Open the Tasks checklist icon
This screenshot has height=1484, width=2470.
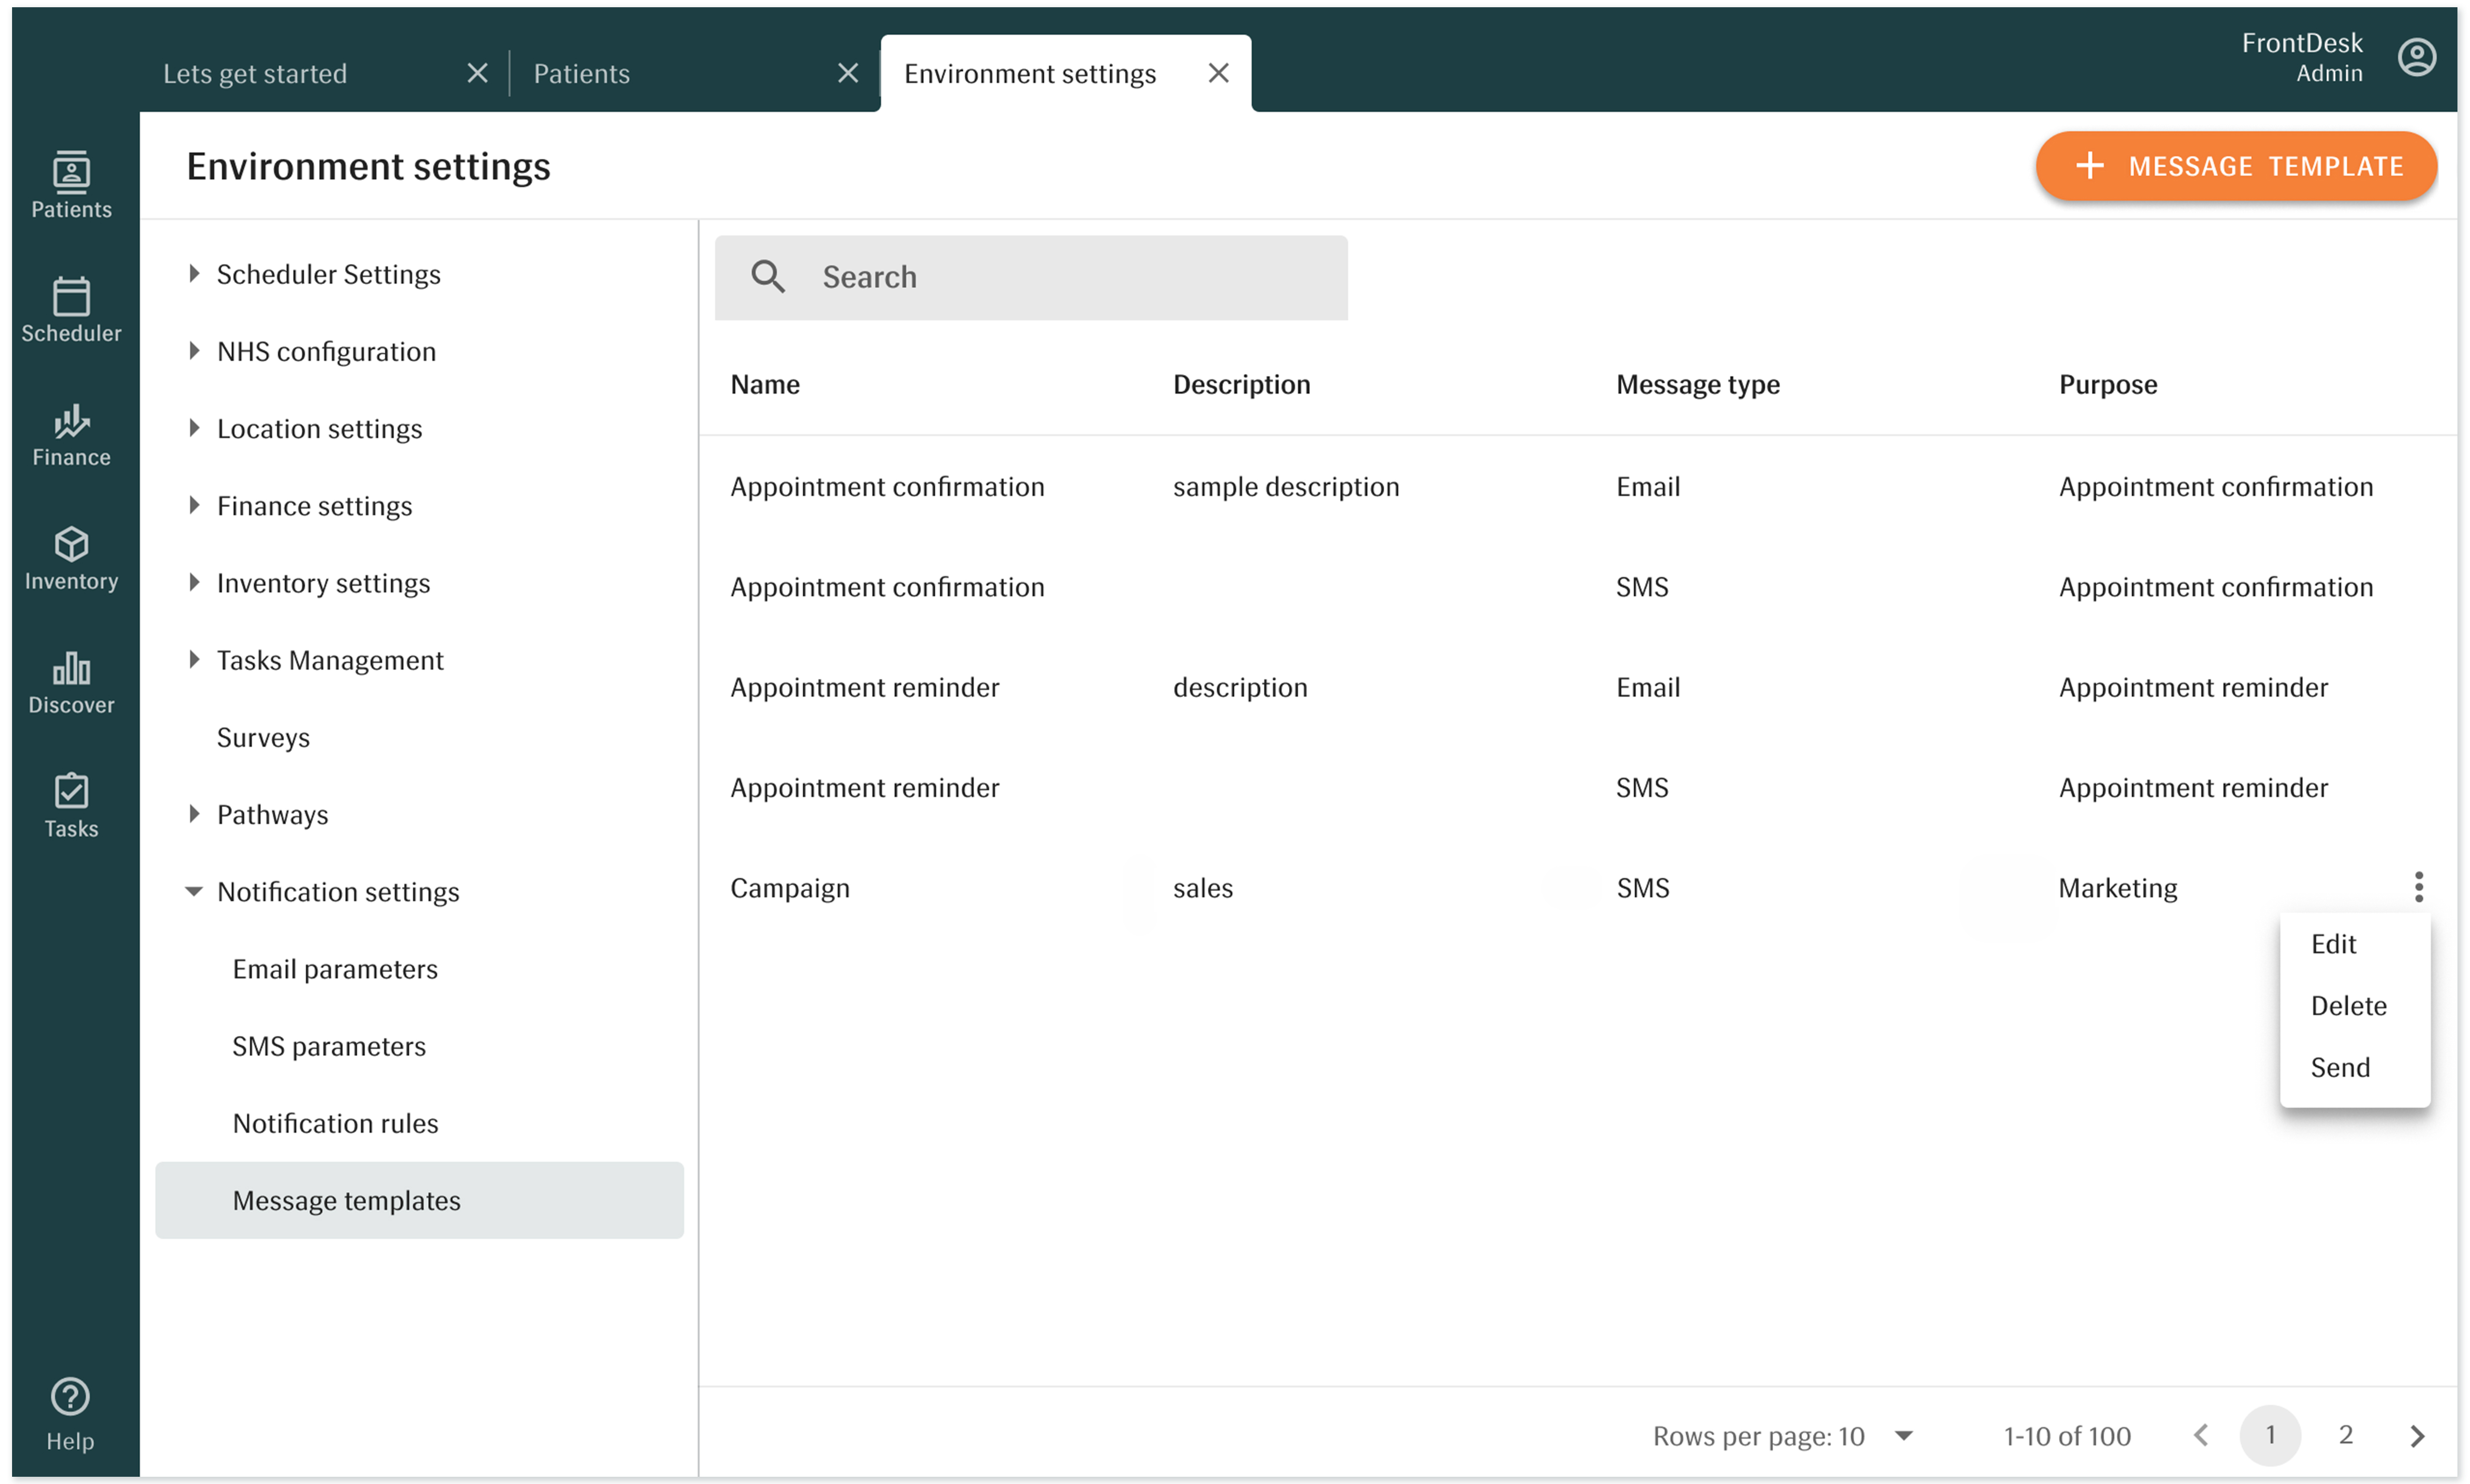[71, 805]
